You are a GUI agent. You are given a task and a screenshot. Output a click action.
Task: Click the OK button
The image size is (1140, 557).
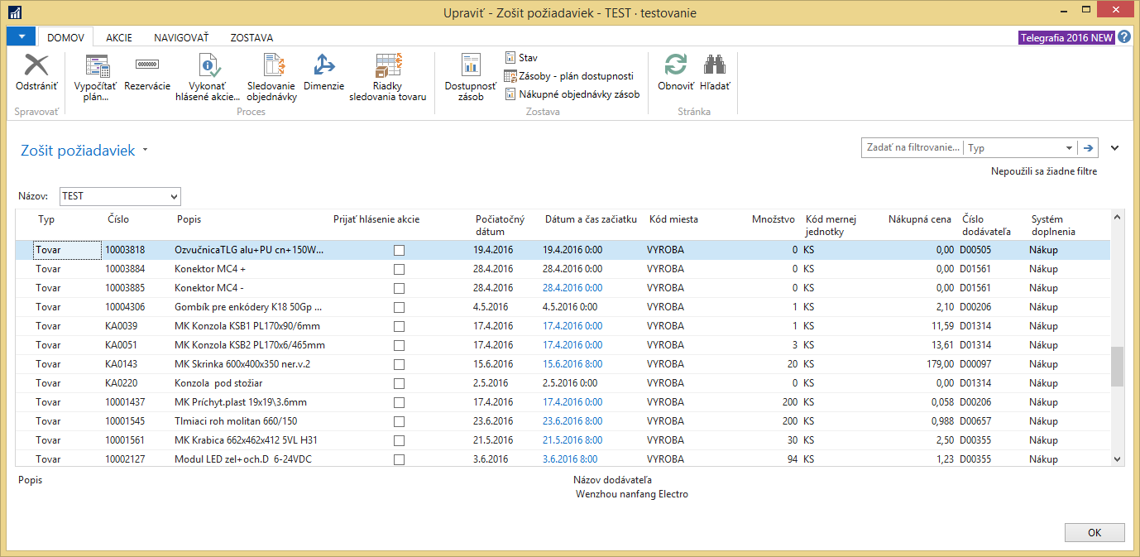1094,532
